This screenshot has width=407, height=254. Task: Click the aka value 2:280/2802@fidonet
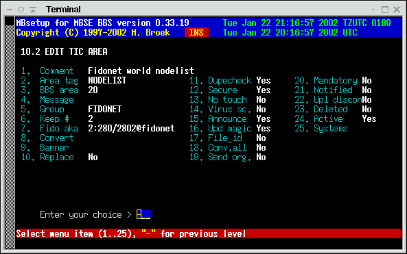[x=131, y=128]
